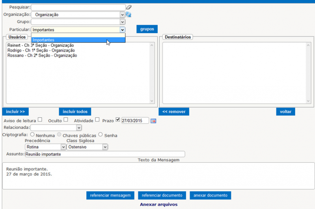The height and width of the screenshot is (209, 315).
Task: Click the down arrow of Usuários list scrollbar
Action: (x=152, y=101)
